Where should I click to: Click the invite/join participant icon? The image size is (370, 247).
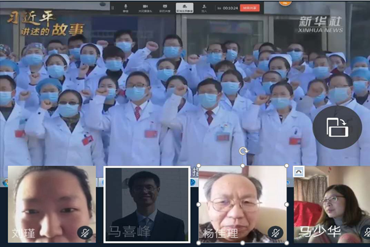pyautogui.click(x=204, y=7)
